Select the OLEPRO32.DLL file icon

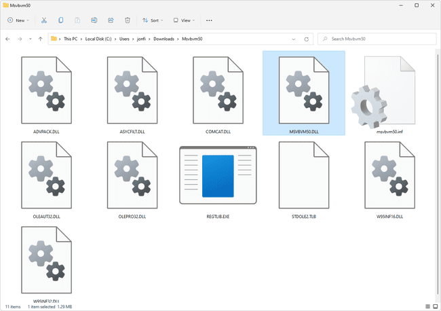coord(132,175)
